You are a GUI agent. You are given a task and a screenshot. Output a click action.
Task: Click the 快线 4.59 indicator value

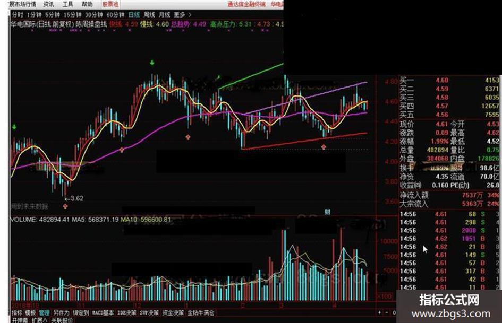[124, 24]
